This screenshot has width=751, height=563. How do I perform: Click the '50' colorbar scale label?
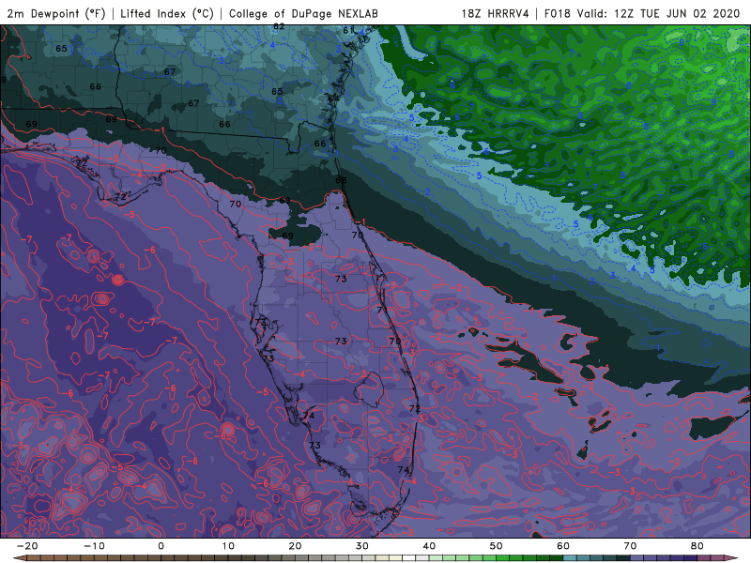coord(497,546)
